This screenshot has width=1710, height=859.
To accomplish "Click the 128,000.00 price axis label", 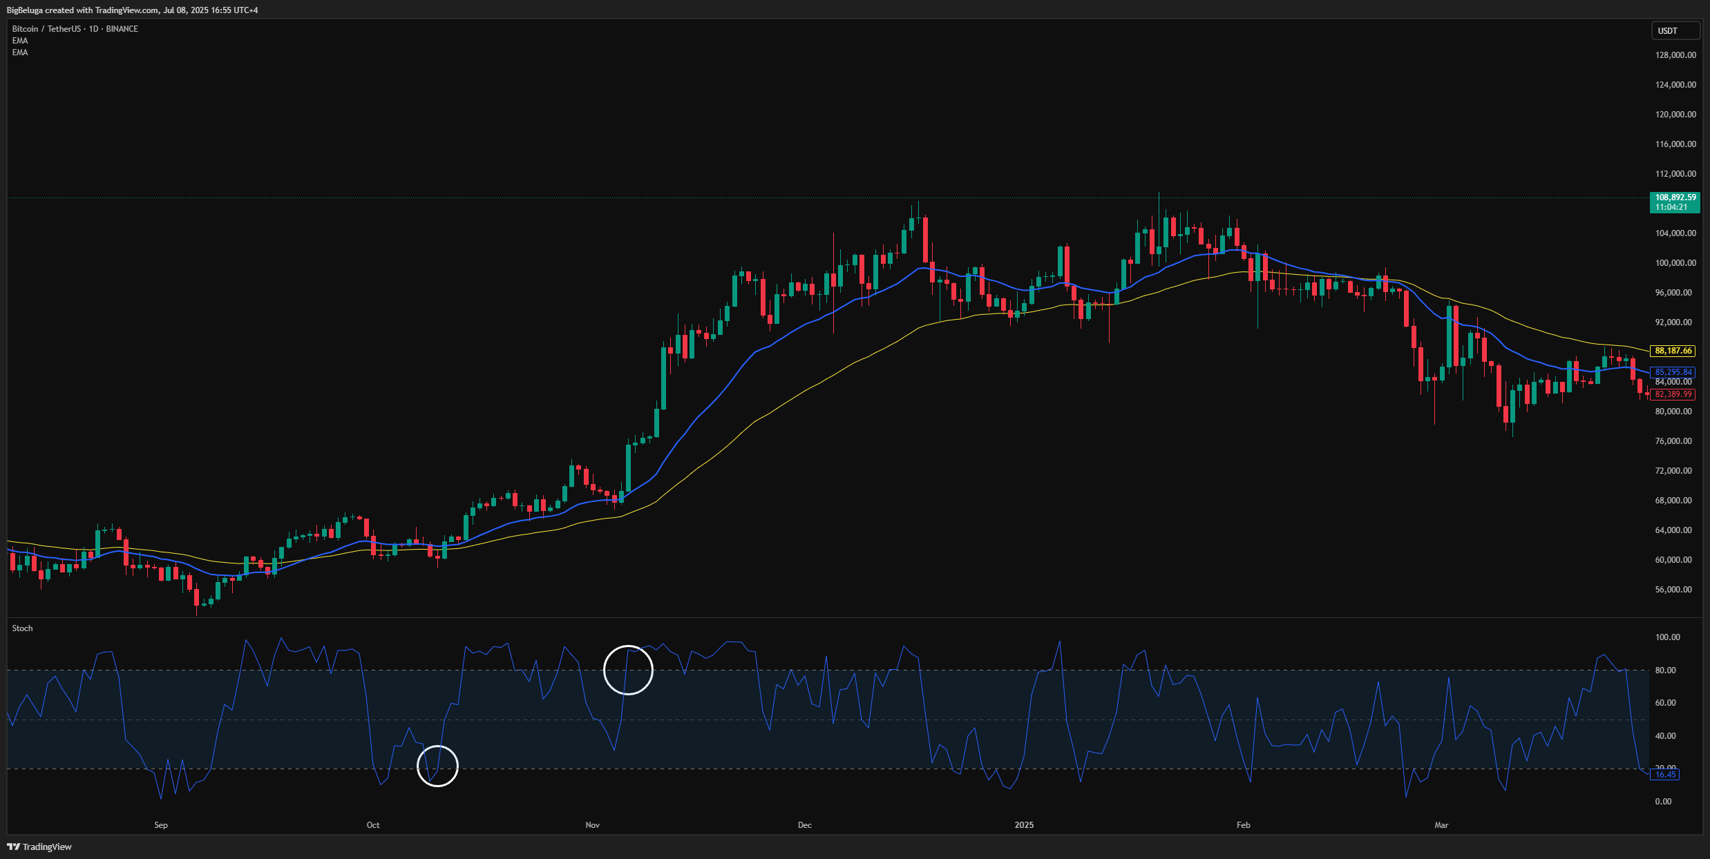I will pos(1675,55).
